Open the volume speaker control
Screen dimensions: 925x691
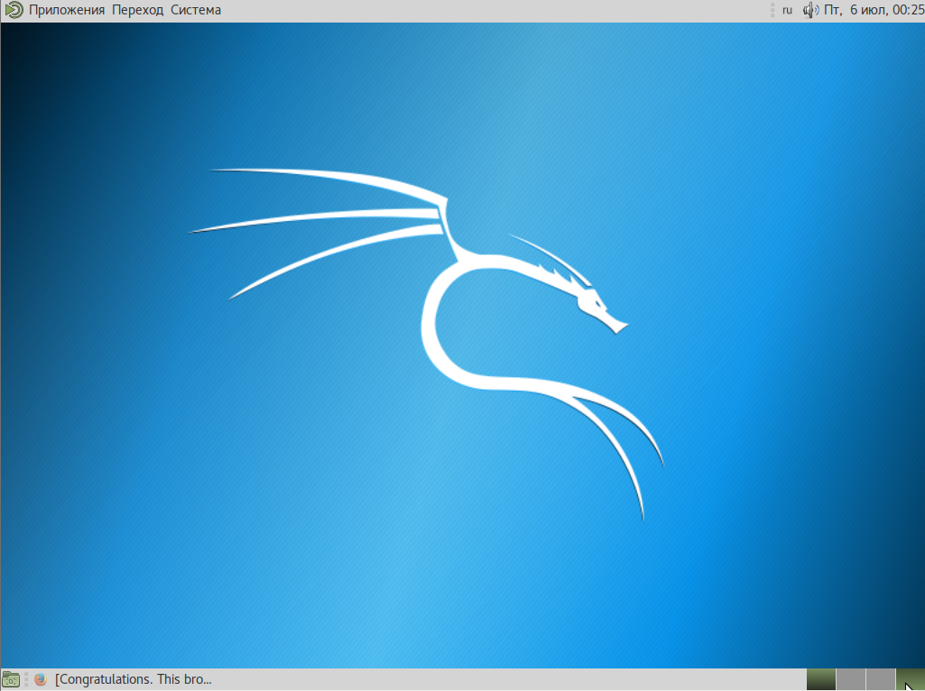811,10
